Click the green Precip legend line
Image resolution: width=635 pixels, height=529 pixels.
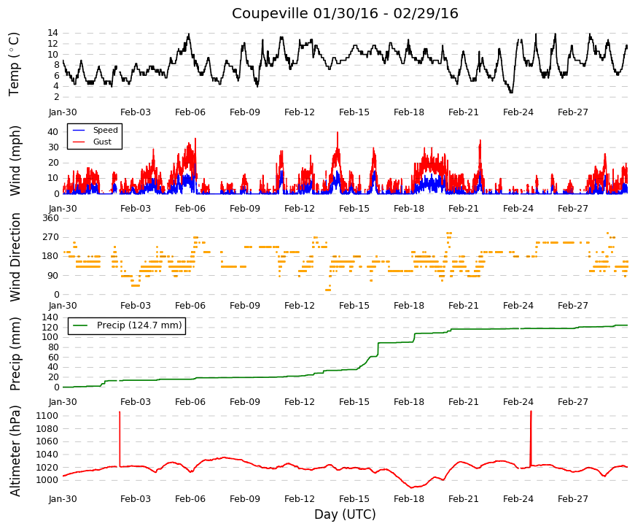pyautogui.click(x=79, y=325)
